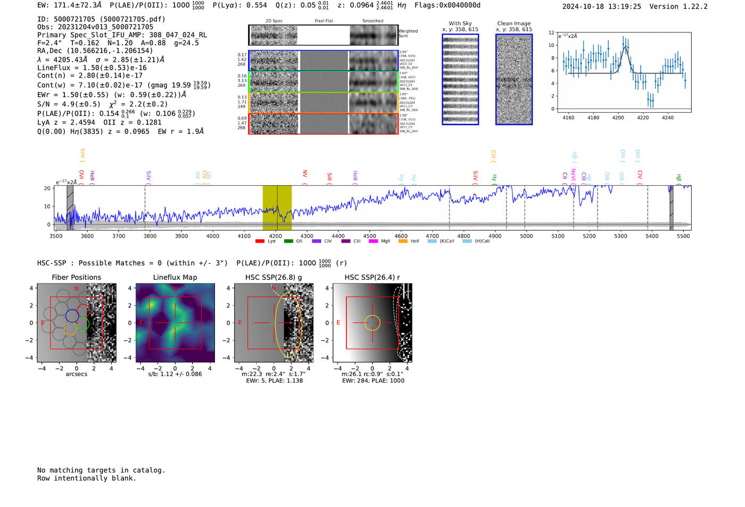Click the s/b: 1.12 +/- 0.086 caption
745x507 pixels.
pos(175,374)
